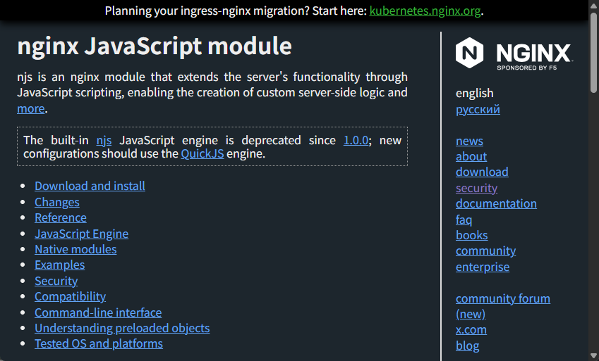Follow the "more" link after the intro paragraph

pyautogui.click(x=31, y=108)
